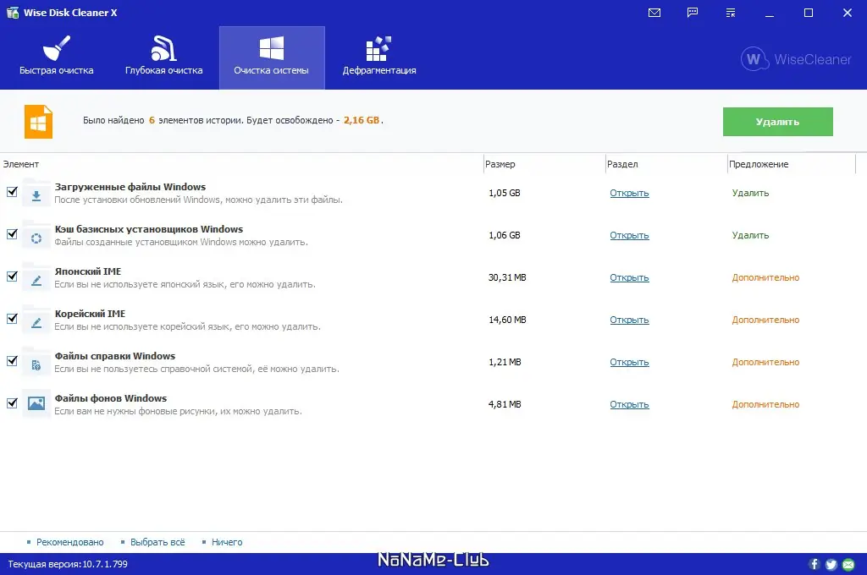Switch to Глубокая очистка tab
The height and width of the screenshot is (575, 867).
[163, 57]
